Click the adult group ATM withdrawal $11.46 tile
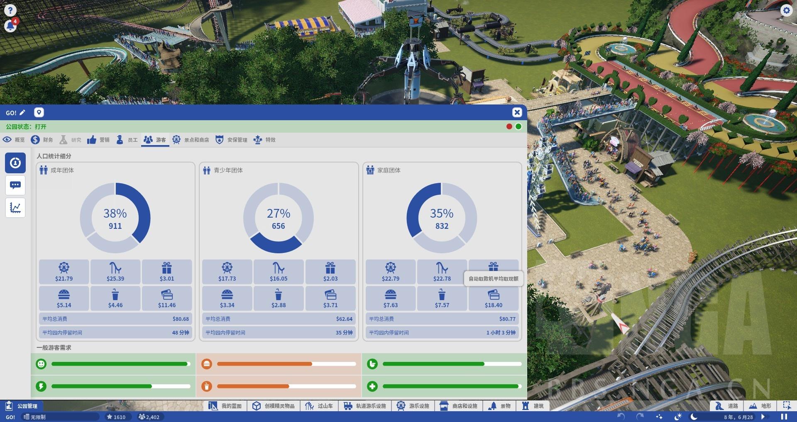This screenshot has width=797, height=422. 167,298
